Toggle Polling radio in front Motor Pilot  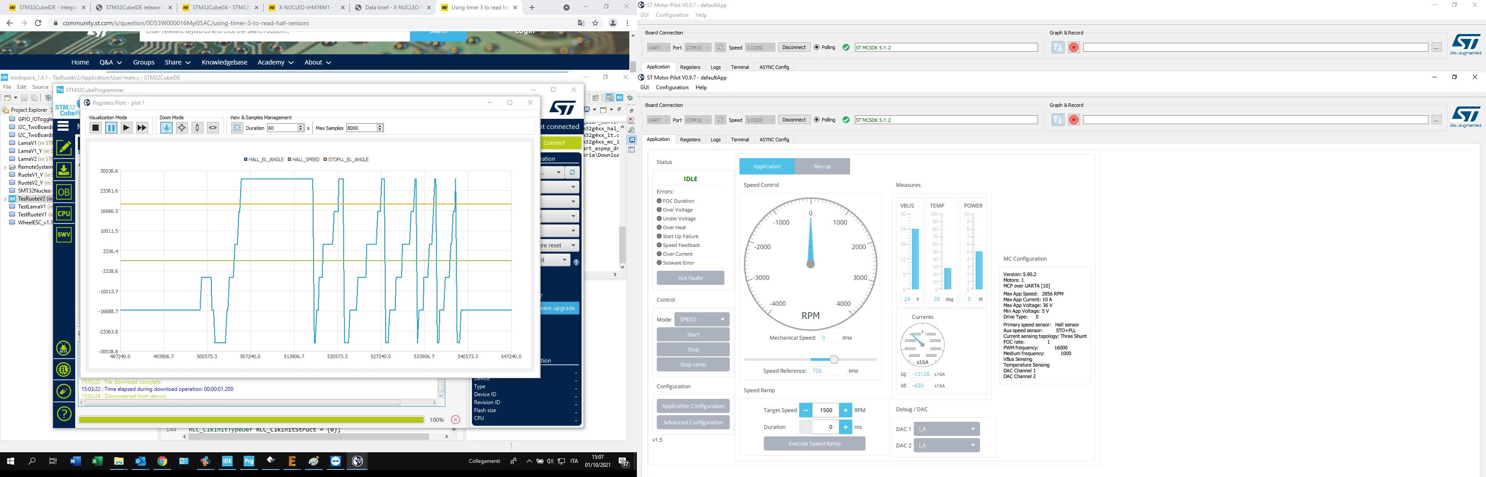[x=817, y=120]
